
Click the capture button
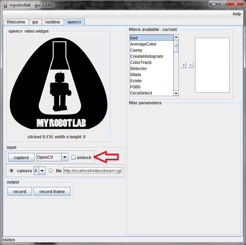pyautogui.click(x=21, y=157)
